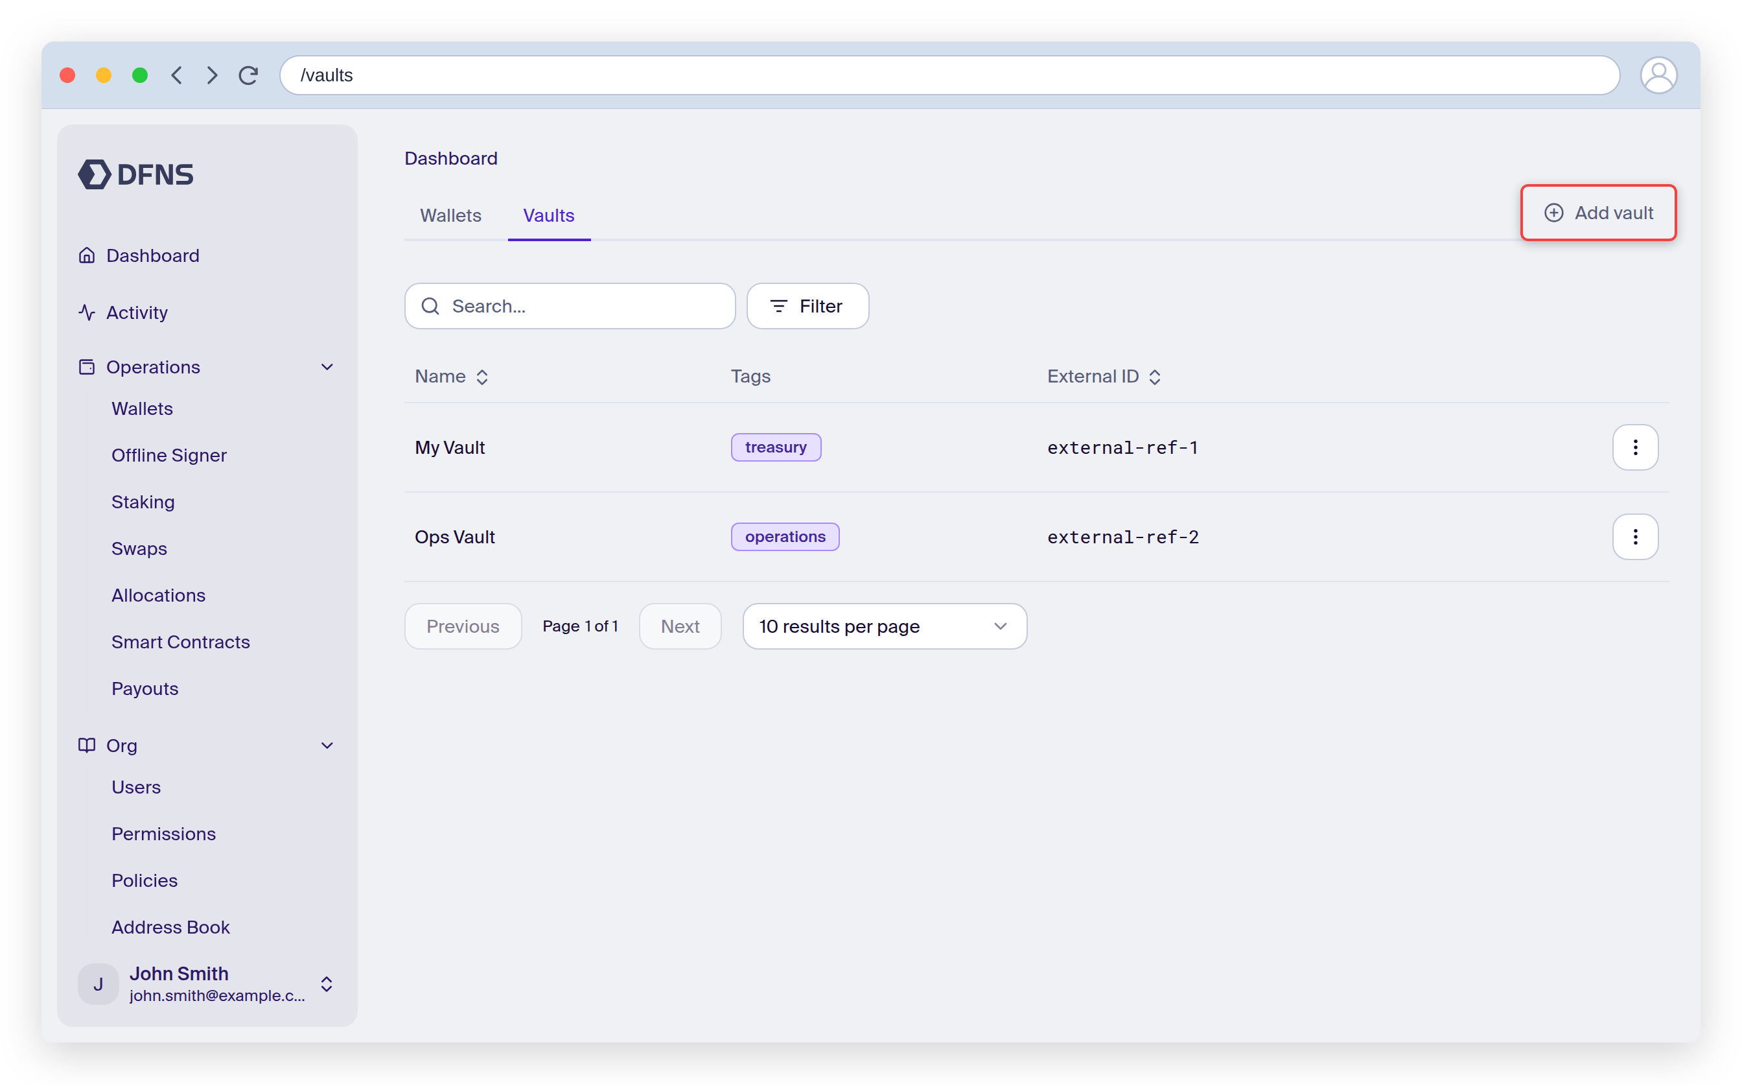1742x1084 pixels.
Task: Click the DFNS logo
Action: pyautogui.click(x=135, y=174)
